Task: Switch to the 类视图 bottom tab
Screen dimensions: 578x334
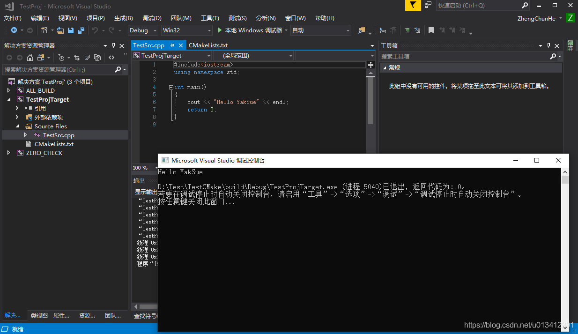Action: tap(39, 316)
